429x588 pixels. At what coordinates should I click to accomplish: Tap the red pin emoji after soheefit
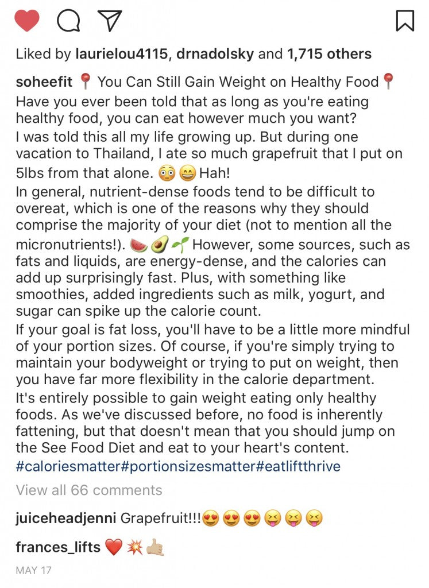(x=85, y=82)
